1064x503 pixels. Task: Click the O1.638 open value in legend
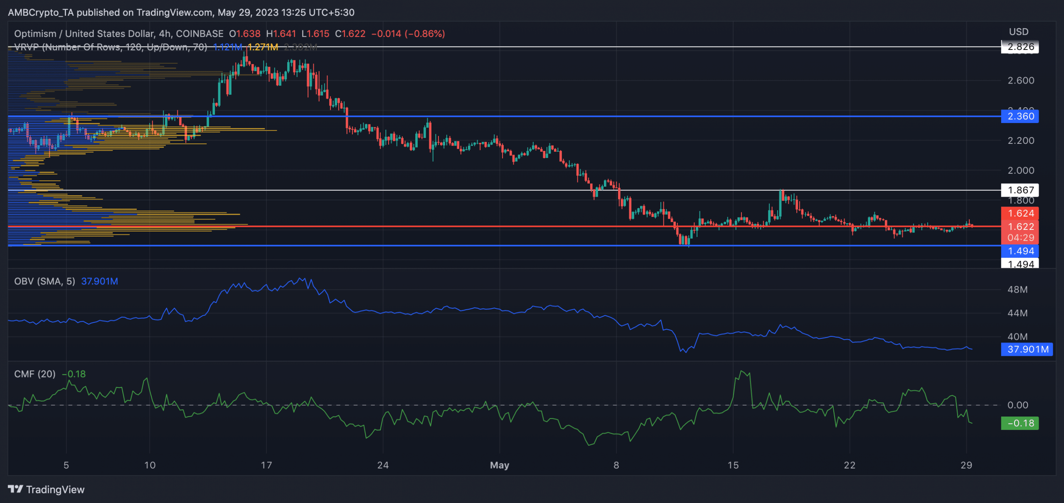click(x=245, y=34)
